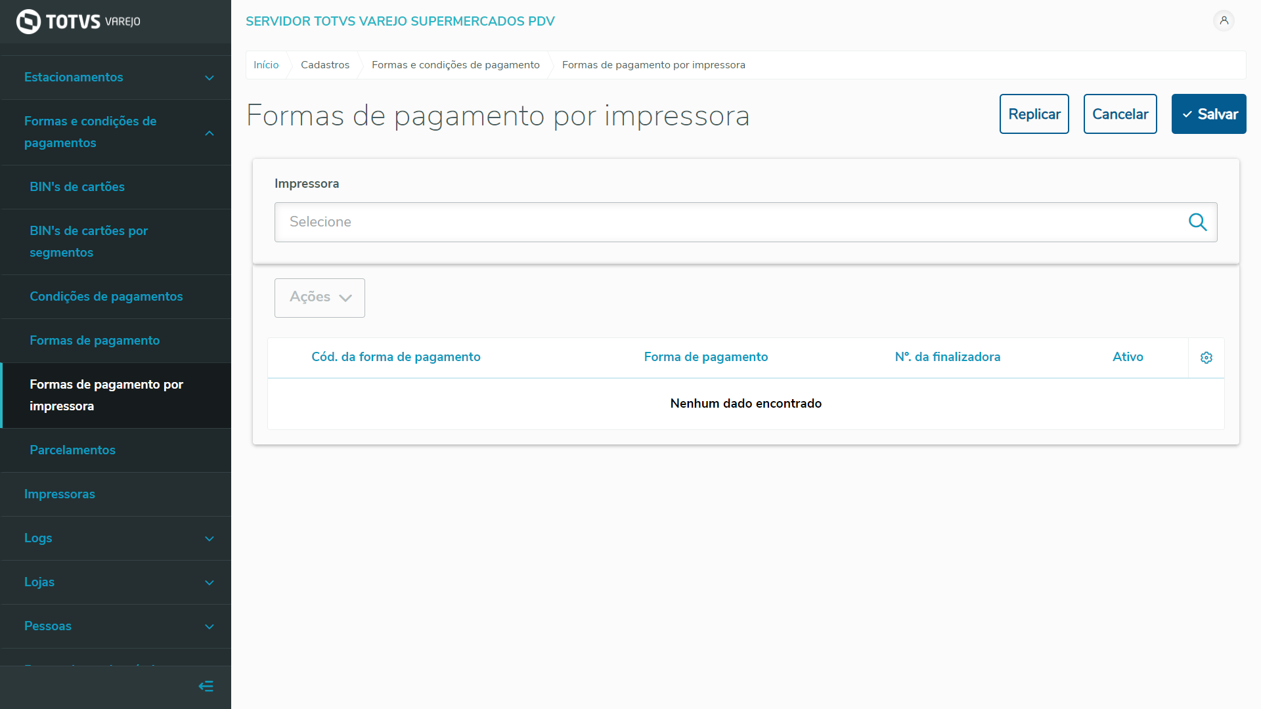Open the Ações dropdown
1261x709 pixels.
320,297
